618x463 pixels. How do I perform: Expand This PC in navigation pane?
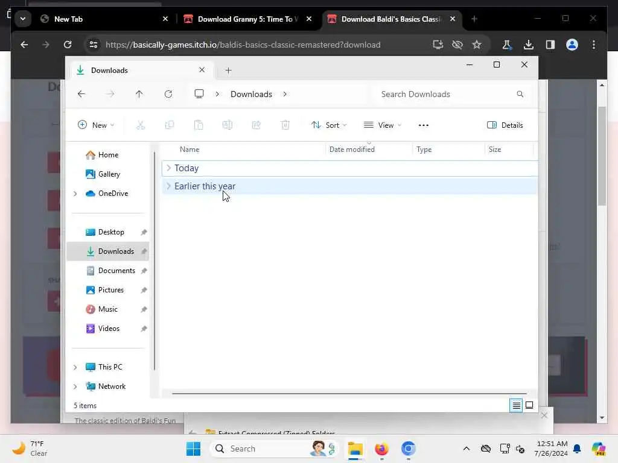point(75,367)
